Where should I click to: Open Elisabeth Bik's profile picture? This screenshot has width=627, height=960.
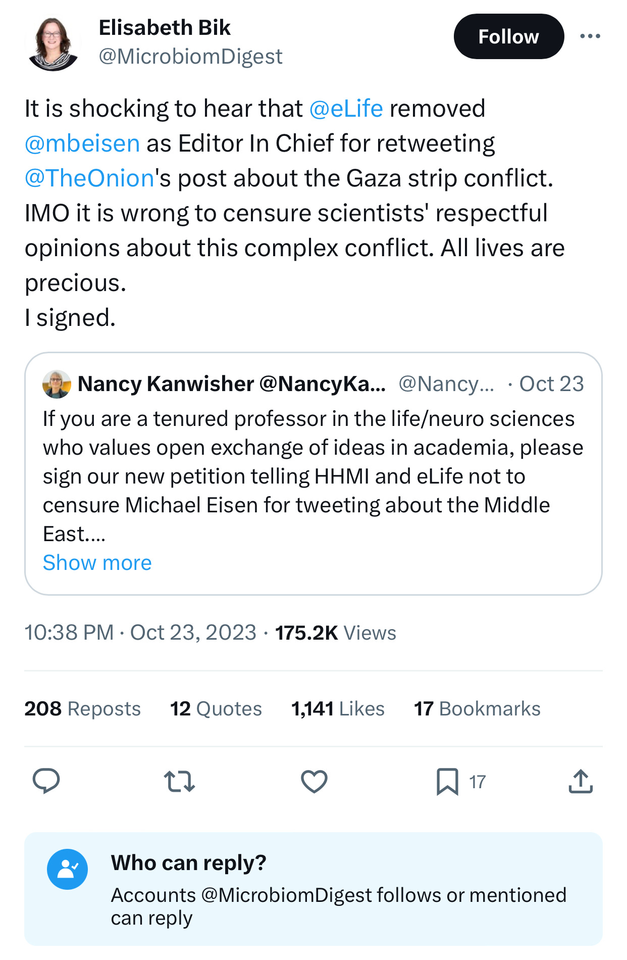(x=53, y=44)
